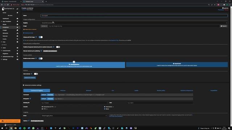Toggle Enable access control switch
Screen dimensions: 232x130
(x=41, y=58)
